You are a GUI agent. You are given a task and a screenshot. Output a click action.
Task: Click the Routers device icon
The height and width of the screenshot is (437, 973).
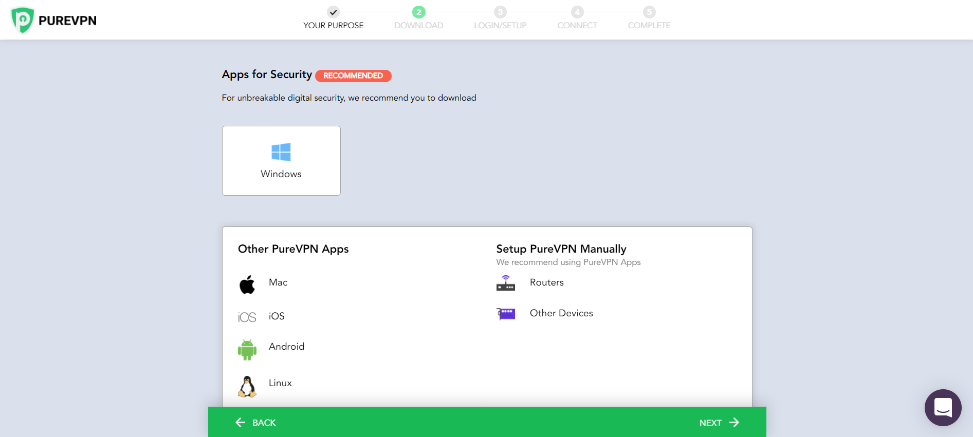coord(506,283)
